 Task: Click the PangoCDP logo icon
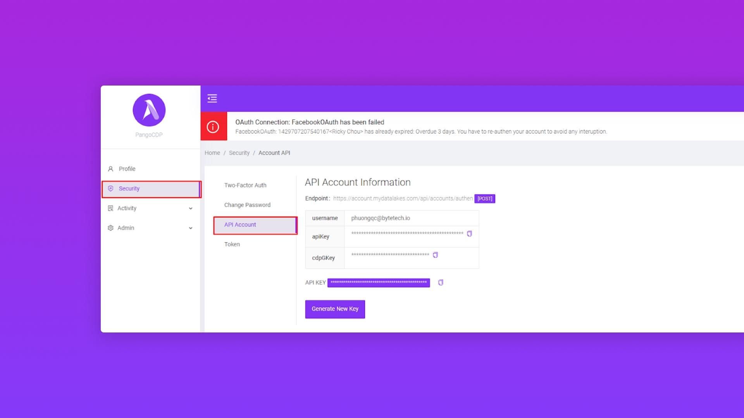coord(149,110)
